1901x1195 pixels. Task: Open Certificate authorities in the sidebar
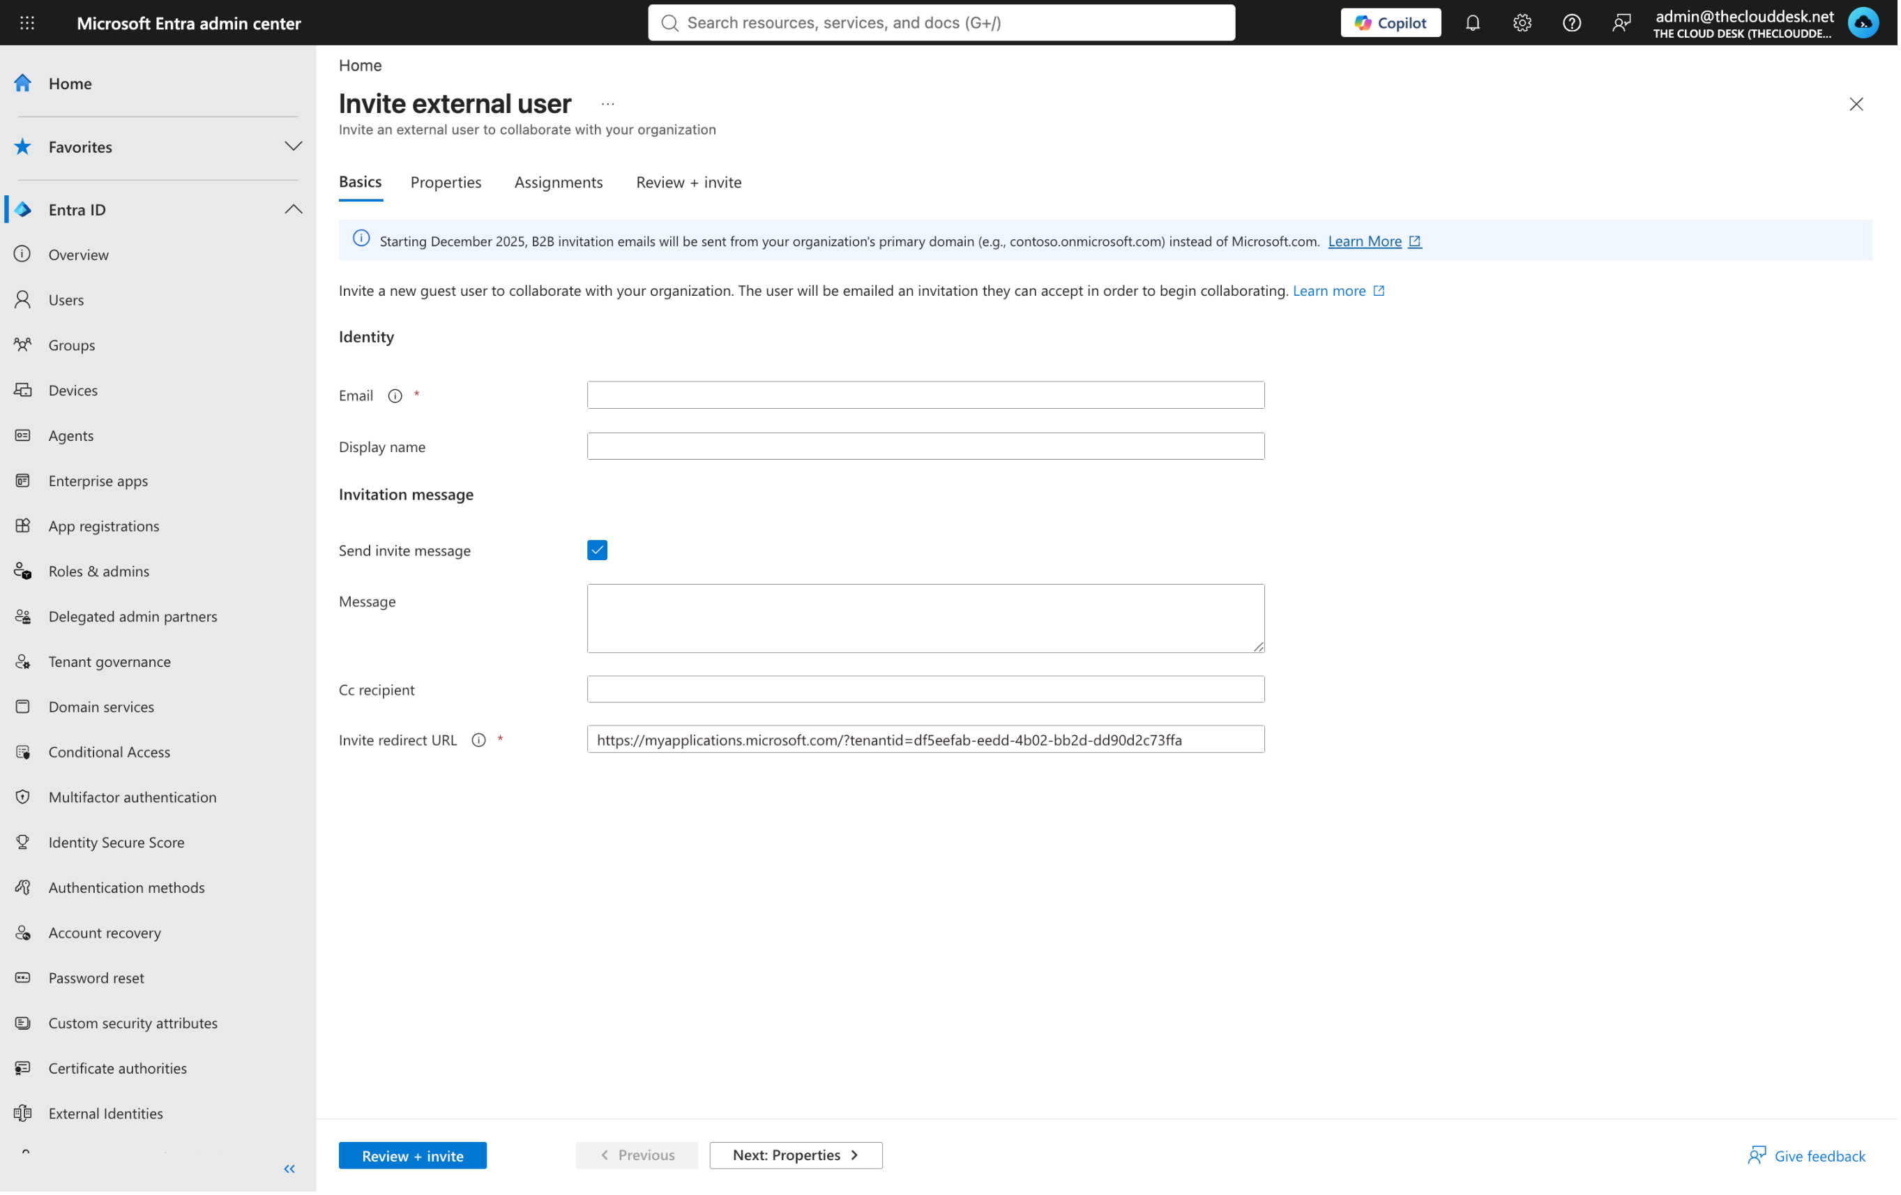(x=117, y=1067)
